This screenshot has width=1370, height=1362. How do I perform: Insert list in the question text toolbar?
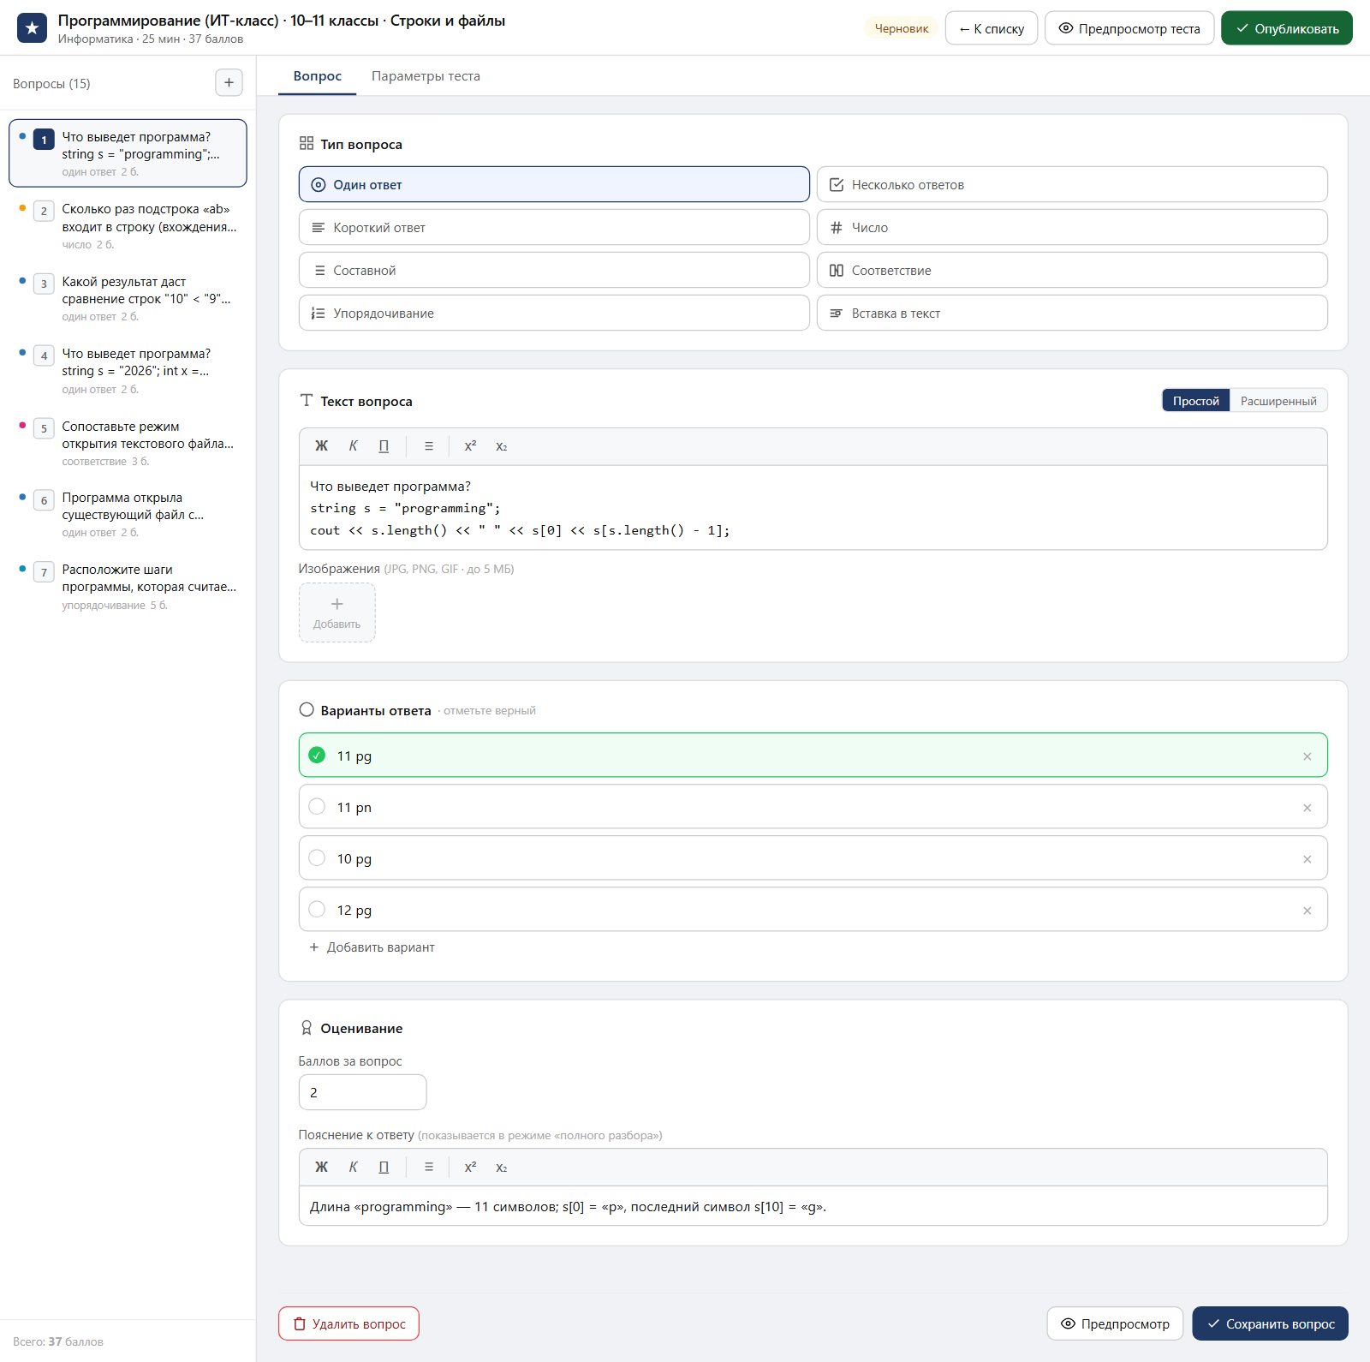429,446
